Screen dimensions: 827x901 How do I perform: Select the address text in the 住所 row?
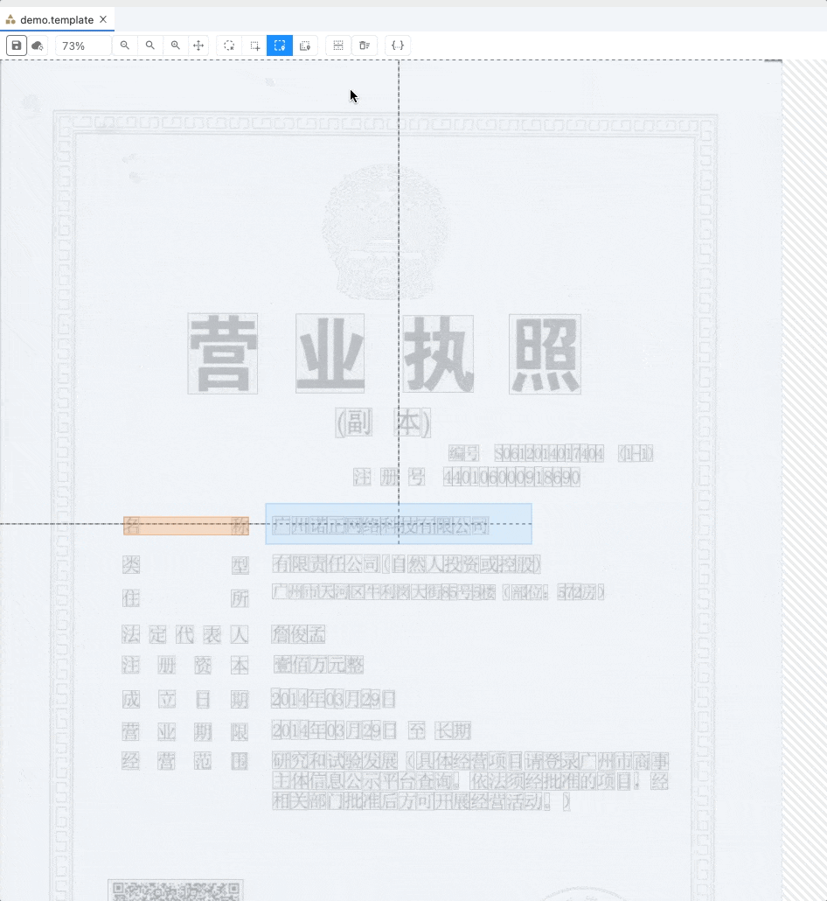pyautogui.click(x=438, y=592)
